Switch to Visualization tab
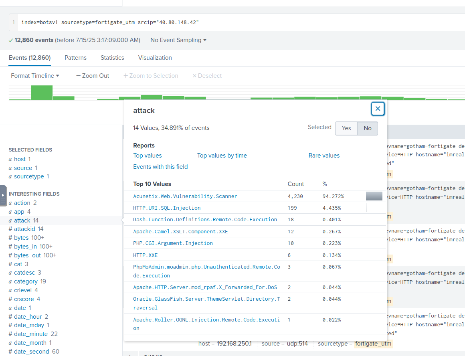Screen dimensions: 465x356 (155, 58)
